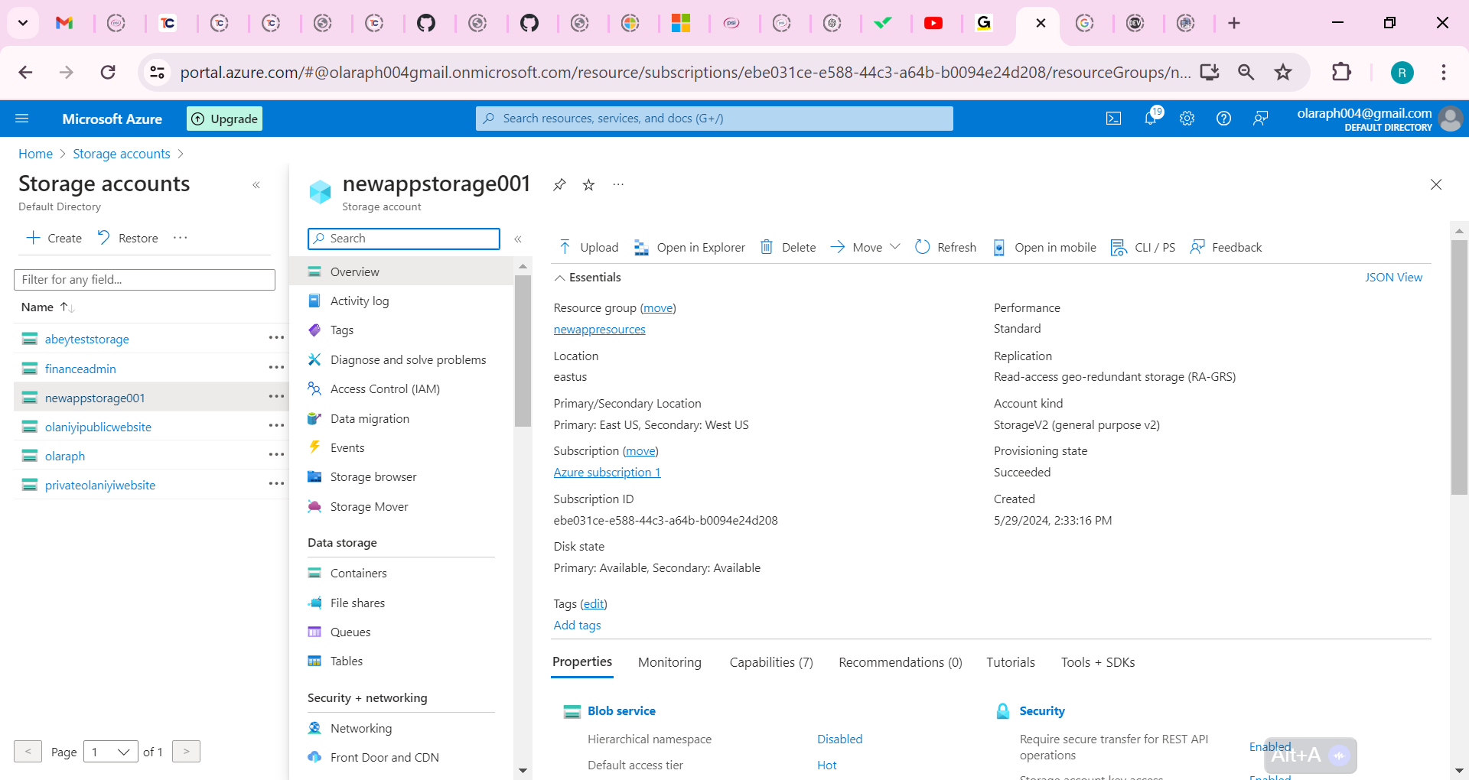Open the page number dropdown

coord(111,752)
